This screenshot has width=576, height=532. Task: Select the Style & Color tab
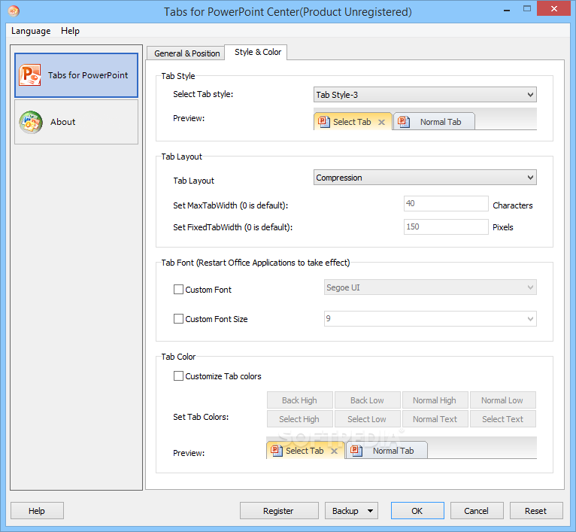pos(257,52)
